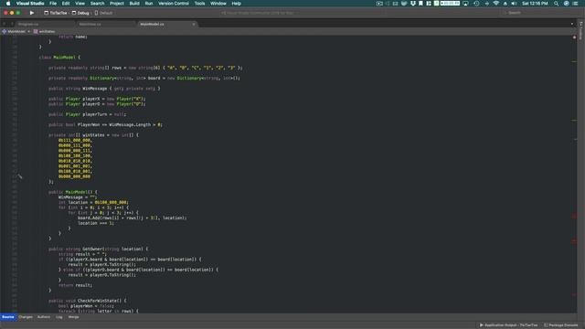Open the Wi-Fi status menu

(495, 4)
